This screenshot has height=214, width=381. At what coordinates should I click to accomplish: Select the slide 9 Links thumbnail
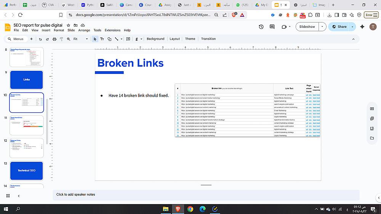click(27, 80)
